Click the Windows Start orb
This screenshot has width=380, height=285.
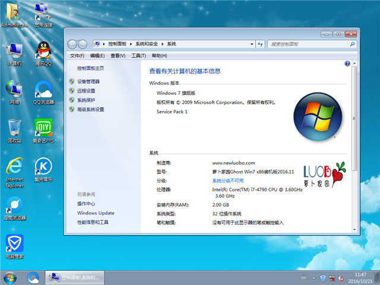10,278
